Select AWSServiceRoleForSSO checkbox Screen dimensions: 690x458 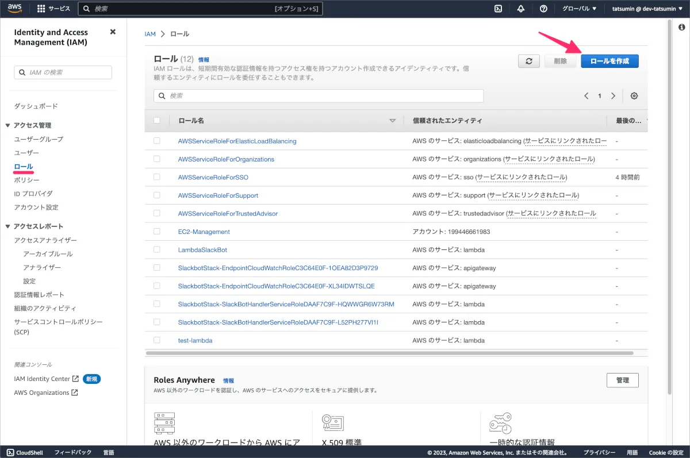[157, 177]
